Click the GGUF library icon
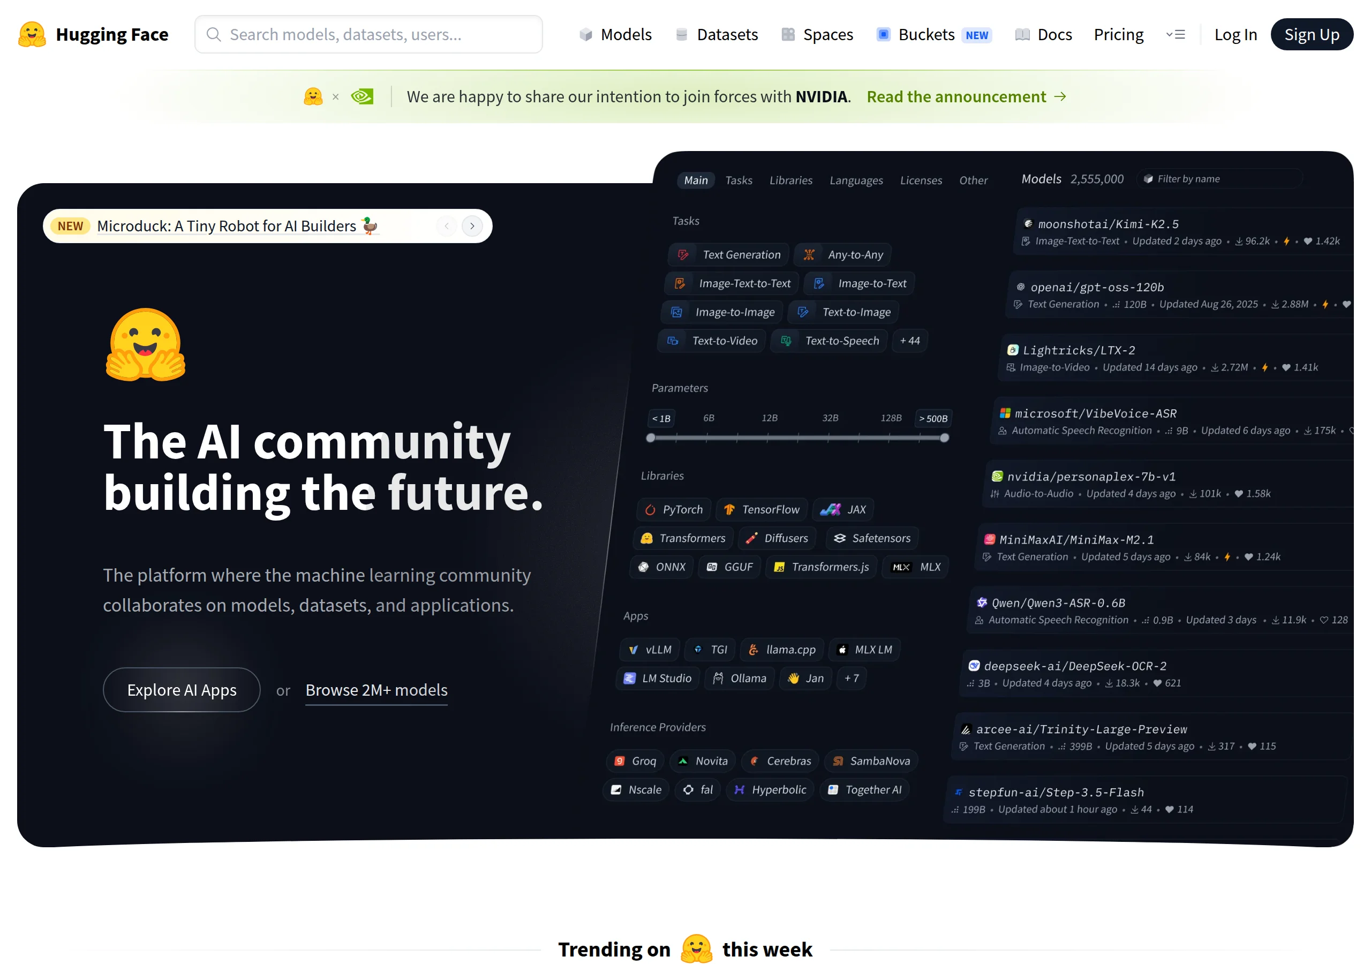1371x964 pixels. point(712,567)
